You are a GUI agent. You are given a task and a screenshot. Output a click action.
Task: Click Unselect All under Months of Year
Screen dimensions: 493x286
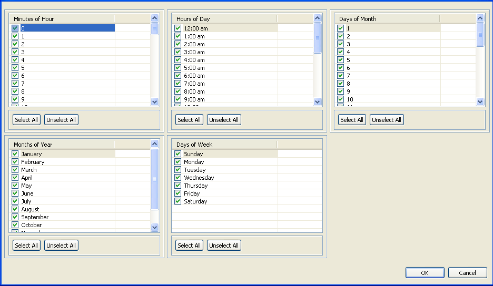click(x=61, y=245)
